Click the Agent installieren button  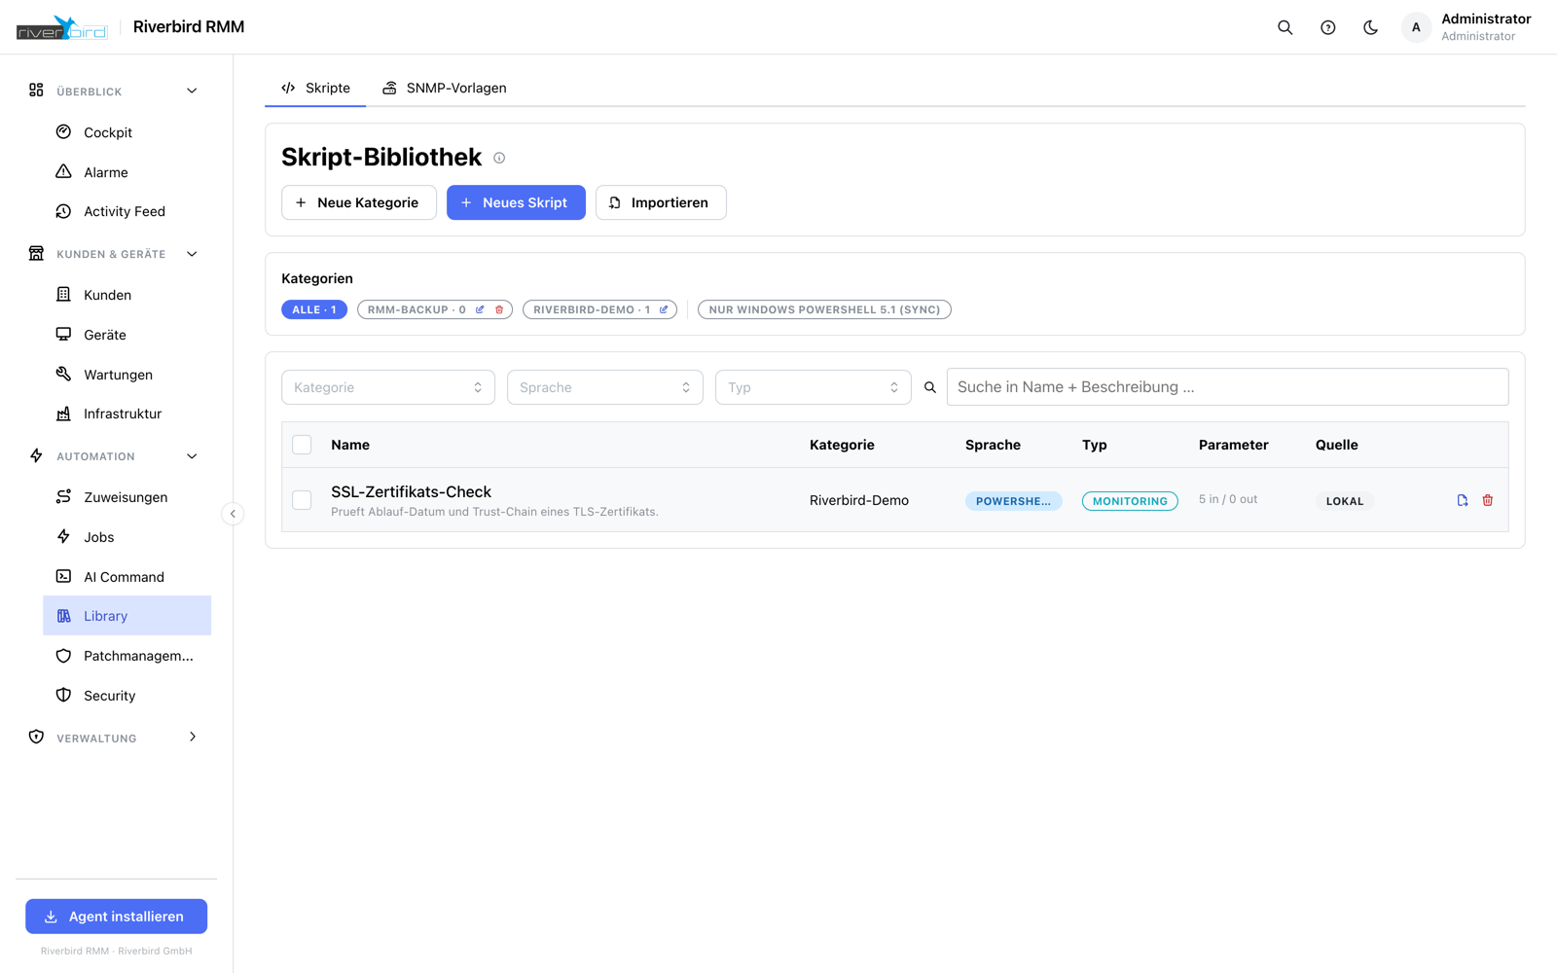(116, 917)
